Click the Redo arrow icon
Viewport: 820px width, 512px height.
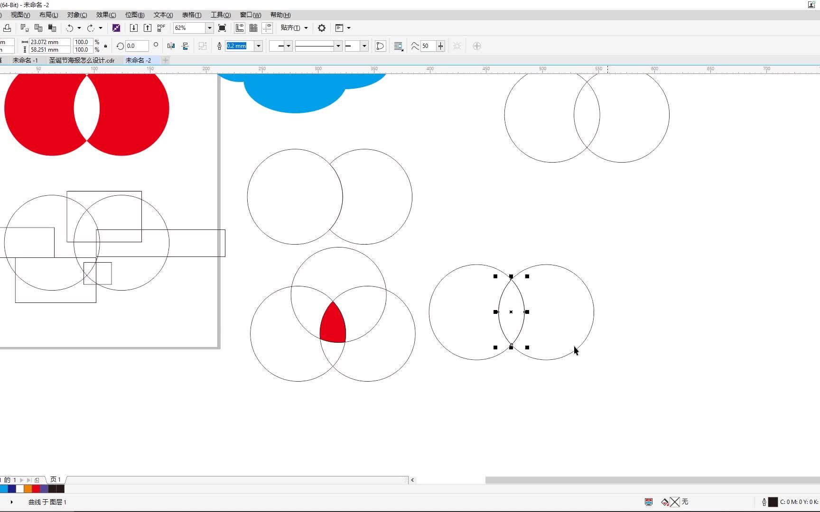(91, 28)
